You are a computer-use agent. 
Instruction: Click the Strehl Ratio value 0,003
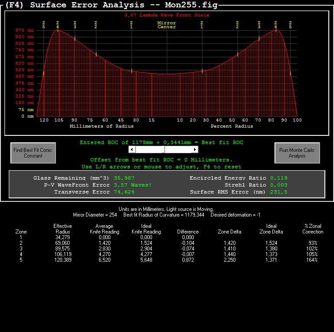[x=278, y=185]
